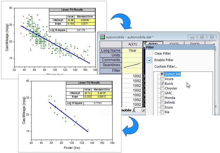Click the Long Name row header
Viewport: 220px width, 153px height.
(111, 51)
